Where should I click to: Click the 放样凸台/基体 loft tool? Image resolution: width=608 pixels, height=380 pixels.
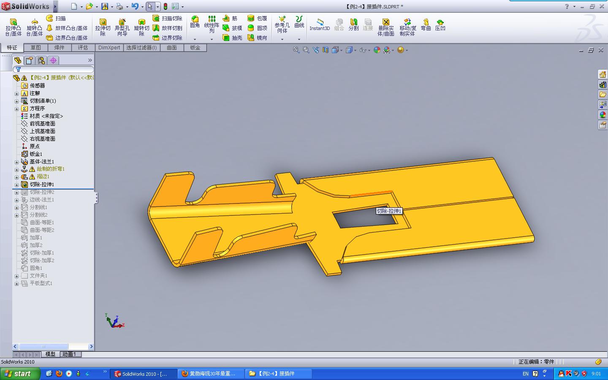tap(67, 28)
